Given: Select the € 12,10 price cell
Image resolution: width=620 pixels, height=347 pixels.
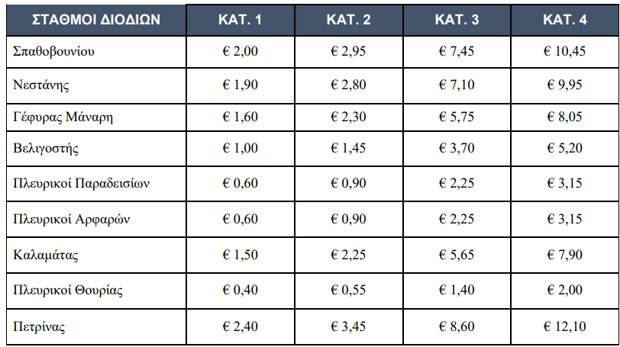Looking at the screenshot, I should point(565,326).
